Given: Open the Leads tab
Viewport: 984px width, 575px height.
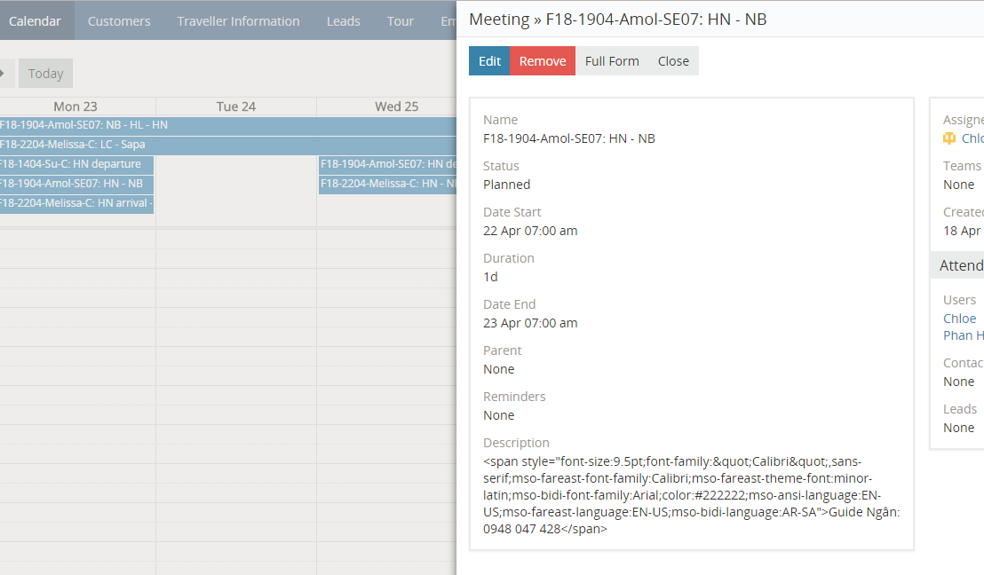Looking at the screenshot, I should [343, 20].
